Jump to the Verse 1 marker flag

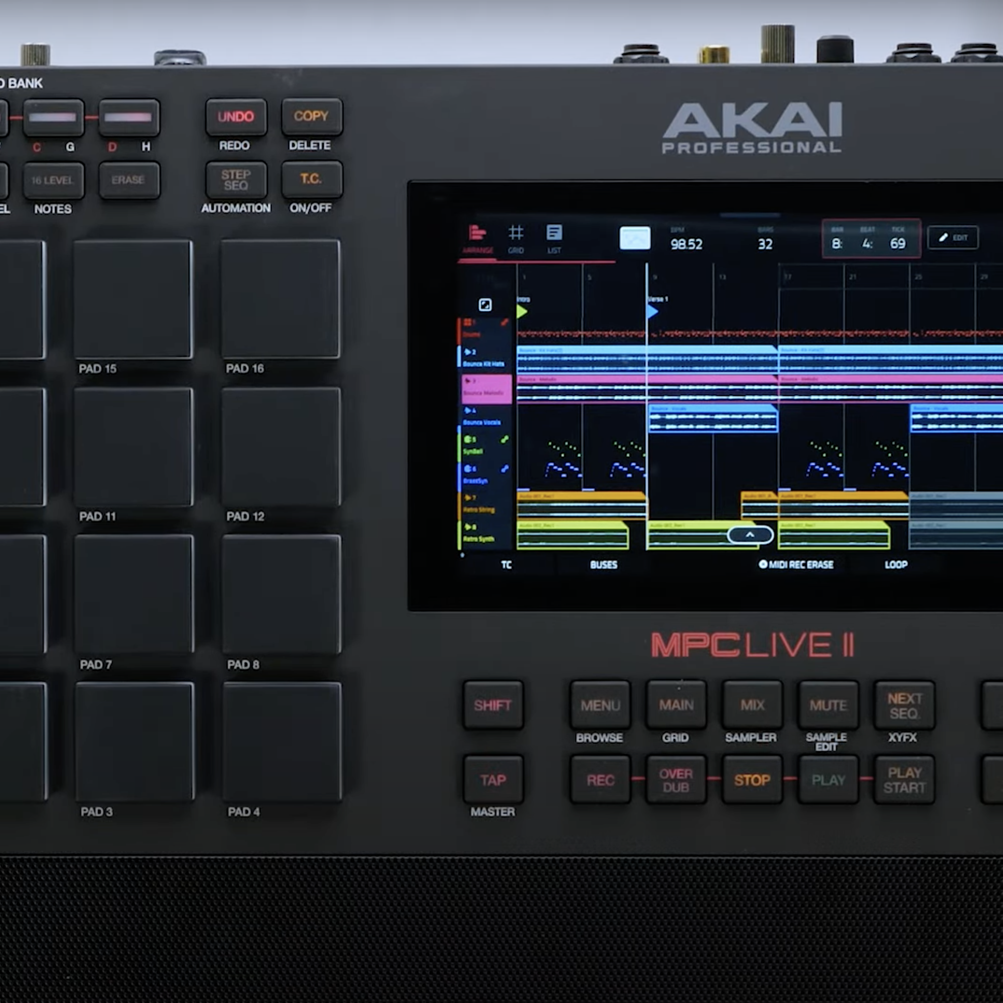point(653,311)
